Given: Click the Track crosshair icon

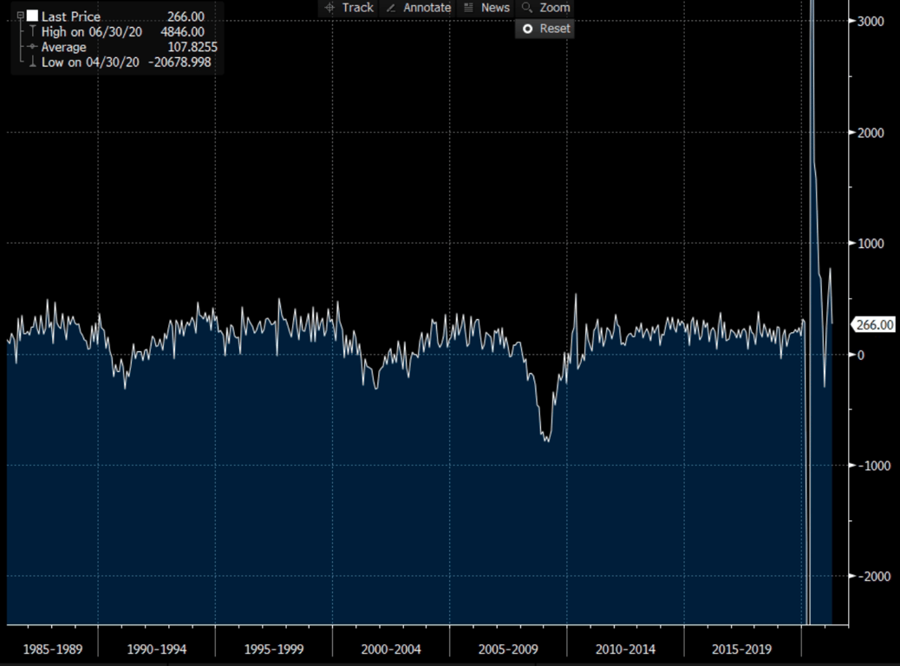Looking at the screenshot, I should click(x=329, y=8).
